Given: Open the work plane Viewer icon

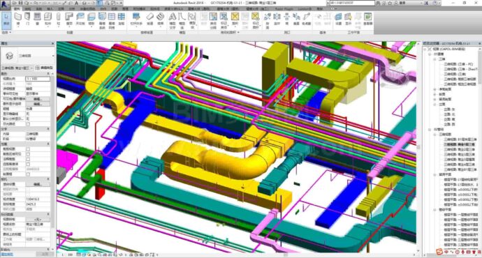Looking at the screenshot, I should [x=367, y=18].
